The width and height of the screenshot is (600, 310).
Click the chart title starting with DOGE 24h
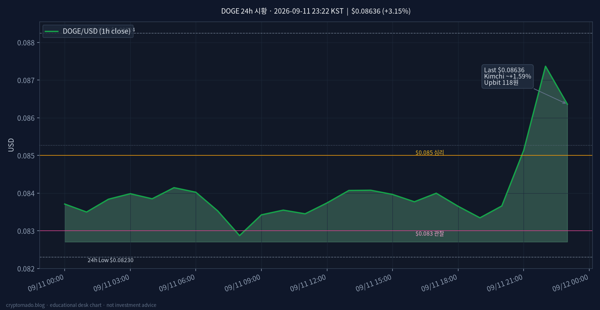coord(316,11)
